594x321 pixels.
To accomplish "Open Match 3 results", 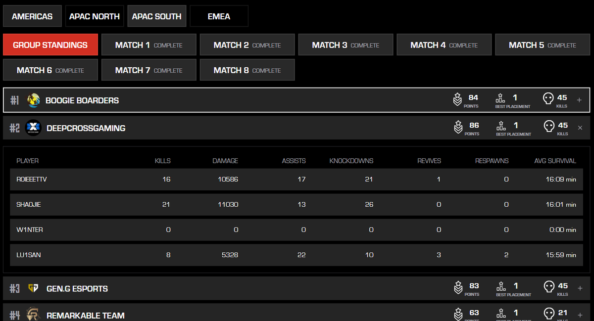I will [x=346, y=45].
